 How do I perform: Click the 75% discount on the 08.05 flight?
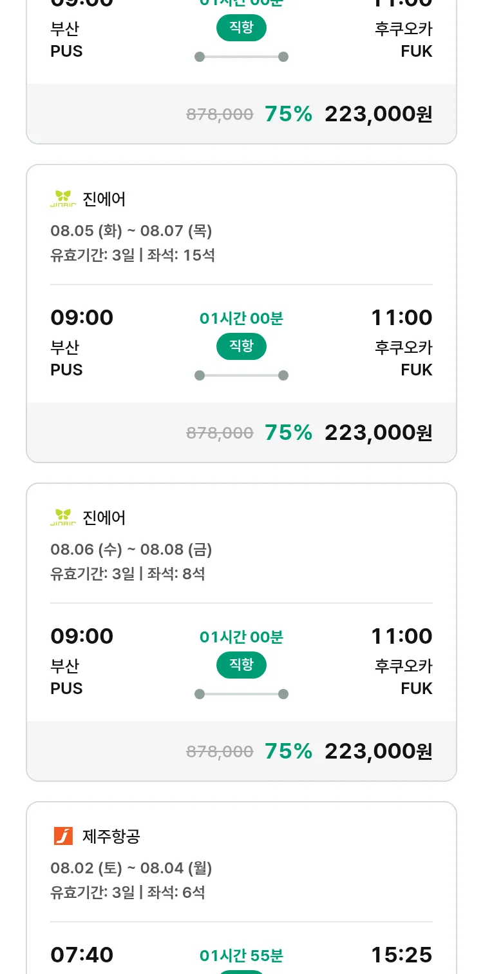289,432
